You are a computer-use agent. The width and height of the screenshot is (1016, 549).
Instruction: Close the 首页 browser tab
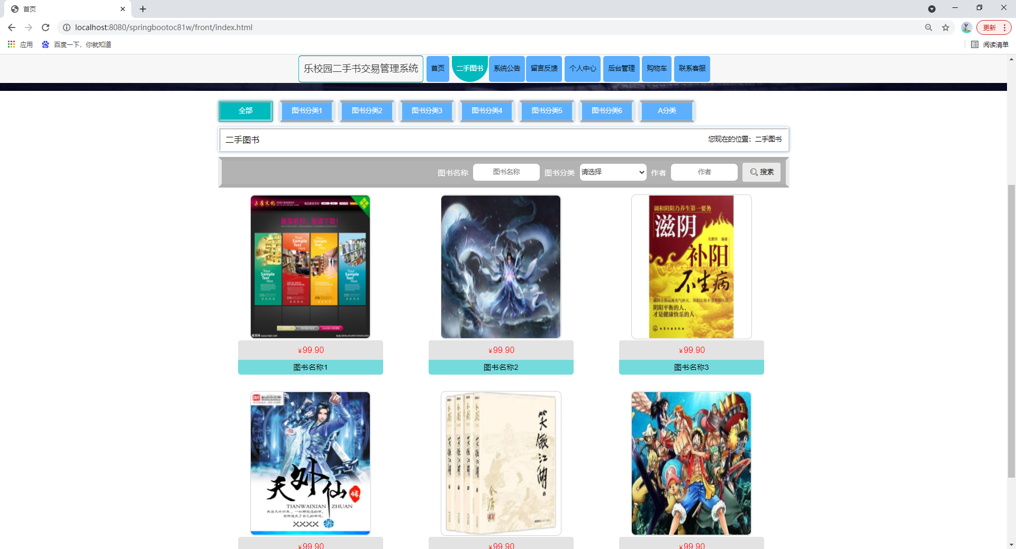pos(123,9)
